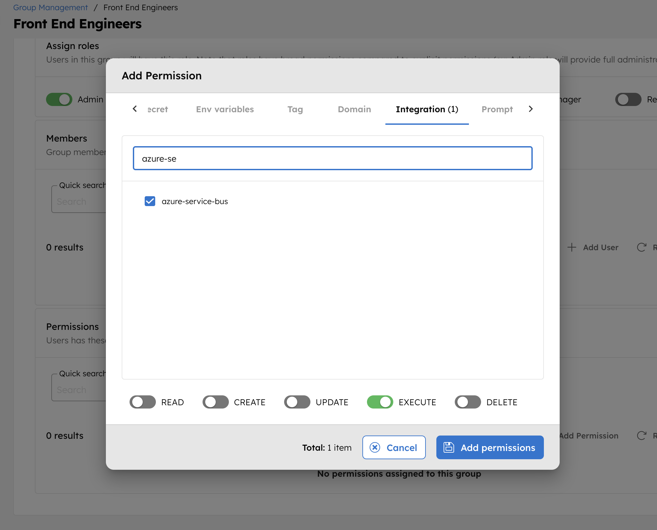
Task: Enable the READ permission toggle
Action: tap(143, 402)
